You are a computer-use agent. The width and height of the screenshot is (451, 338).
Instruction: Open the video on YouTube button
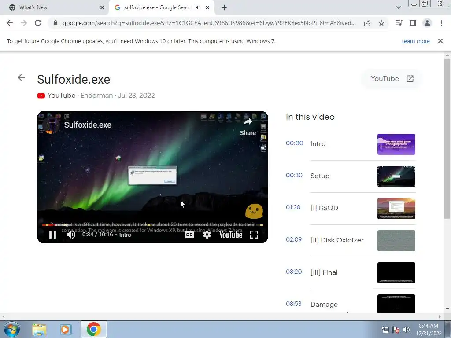(x=392, y=79)
